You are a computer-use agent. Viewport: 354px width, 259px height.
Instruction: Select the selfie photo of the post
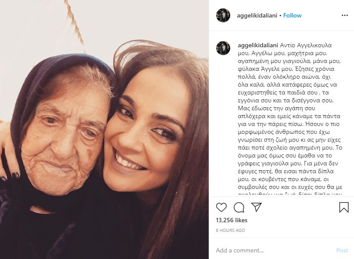pos(104,129)
